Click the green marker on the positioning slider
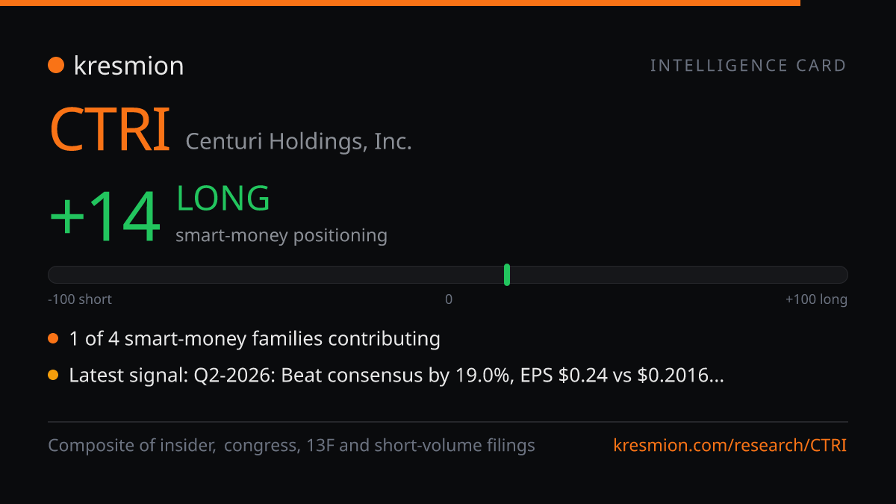 [x=507, y=275]
